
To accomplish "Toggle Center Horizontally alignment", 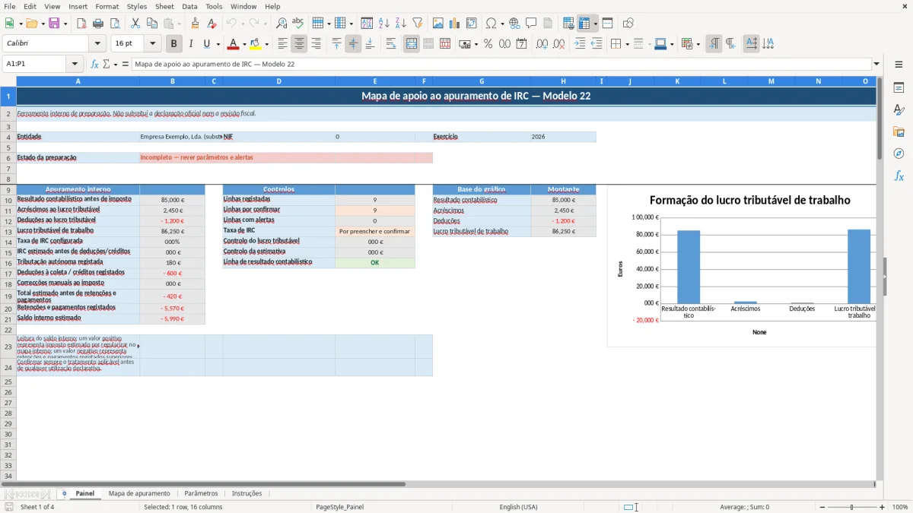I will [x=299, y=44].
